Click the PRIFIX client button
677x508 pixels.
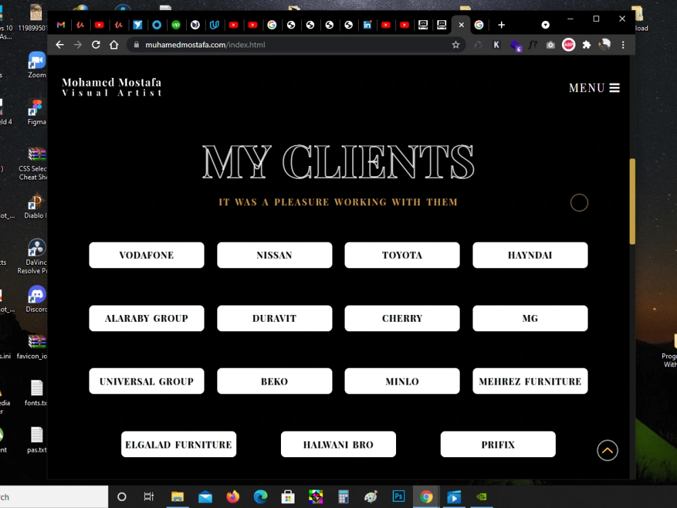498,444
